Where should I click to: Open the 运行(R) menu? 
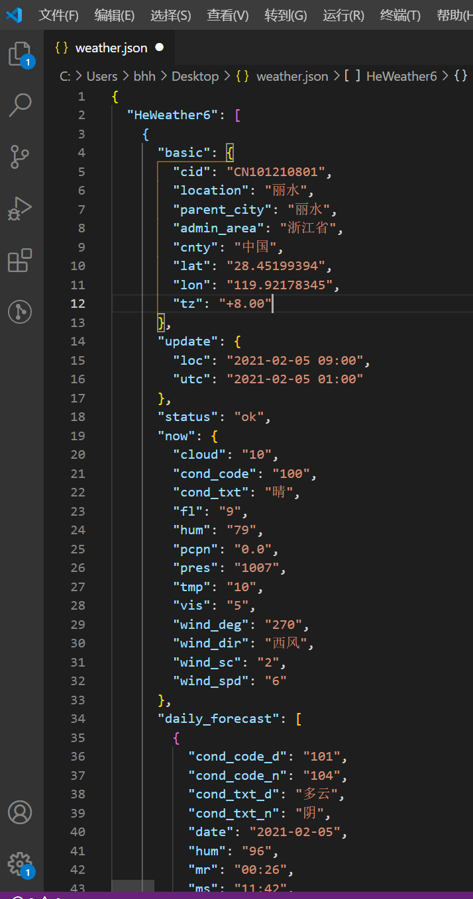[x=344, y=15]
